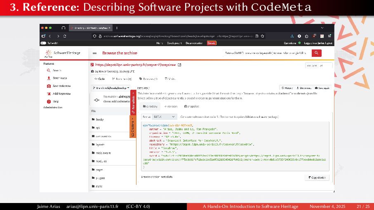Reload the page with browser refresh icon
This screenshot has width=374, height=210.
pos(65,36)
